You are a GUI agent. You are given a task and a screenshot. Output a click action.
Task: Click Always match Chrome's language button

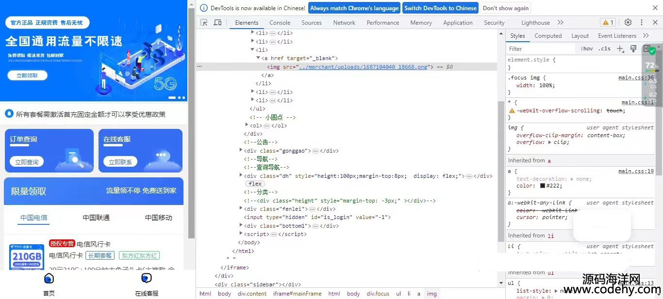[354, 8]
